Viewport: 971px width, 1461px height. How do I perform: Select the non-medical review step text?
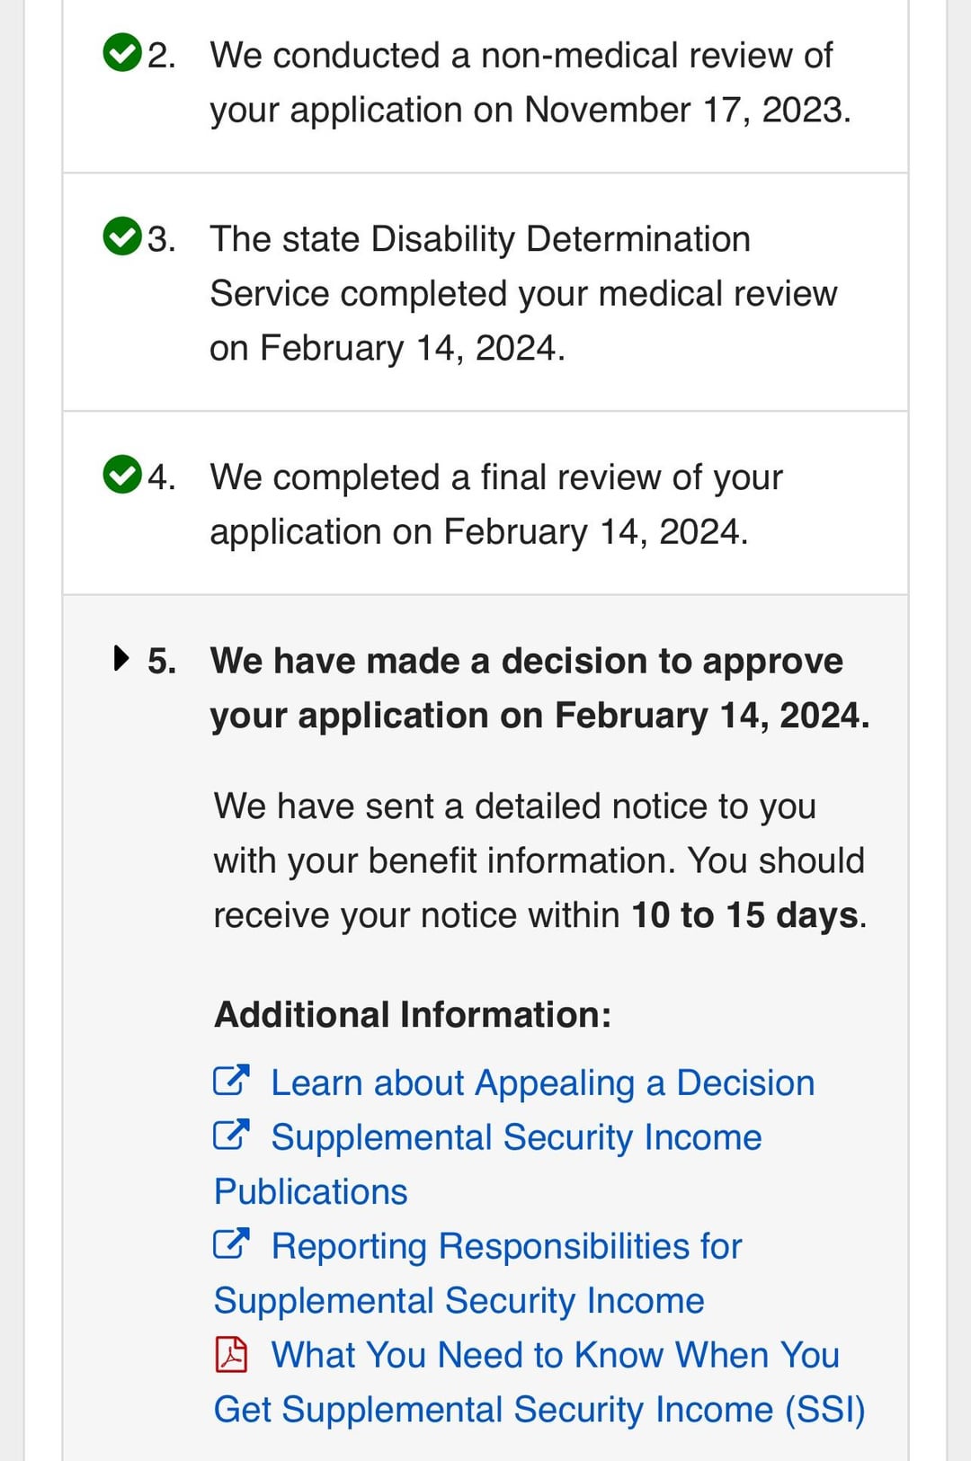point(530,83)
